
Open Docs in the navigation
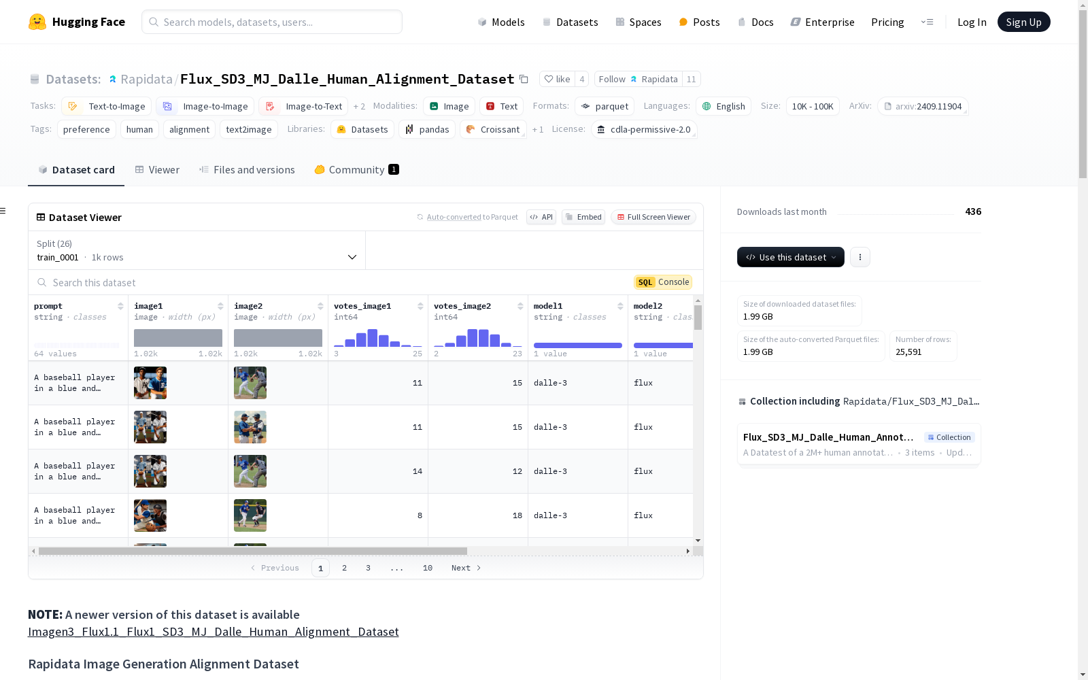point(755,22)
